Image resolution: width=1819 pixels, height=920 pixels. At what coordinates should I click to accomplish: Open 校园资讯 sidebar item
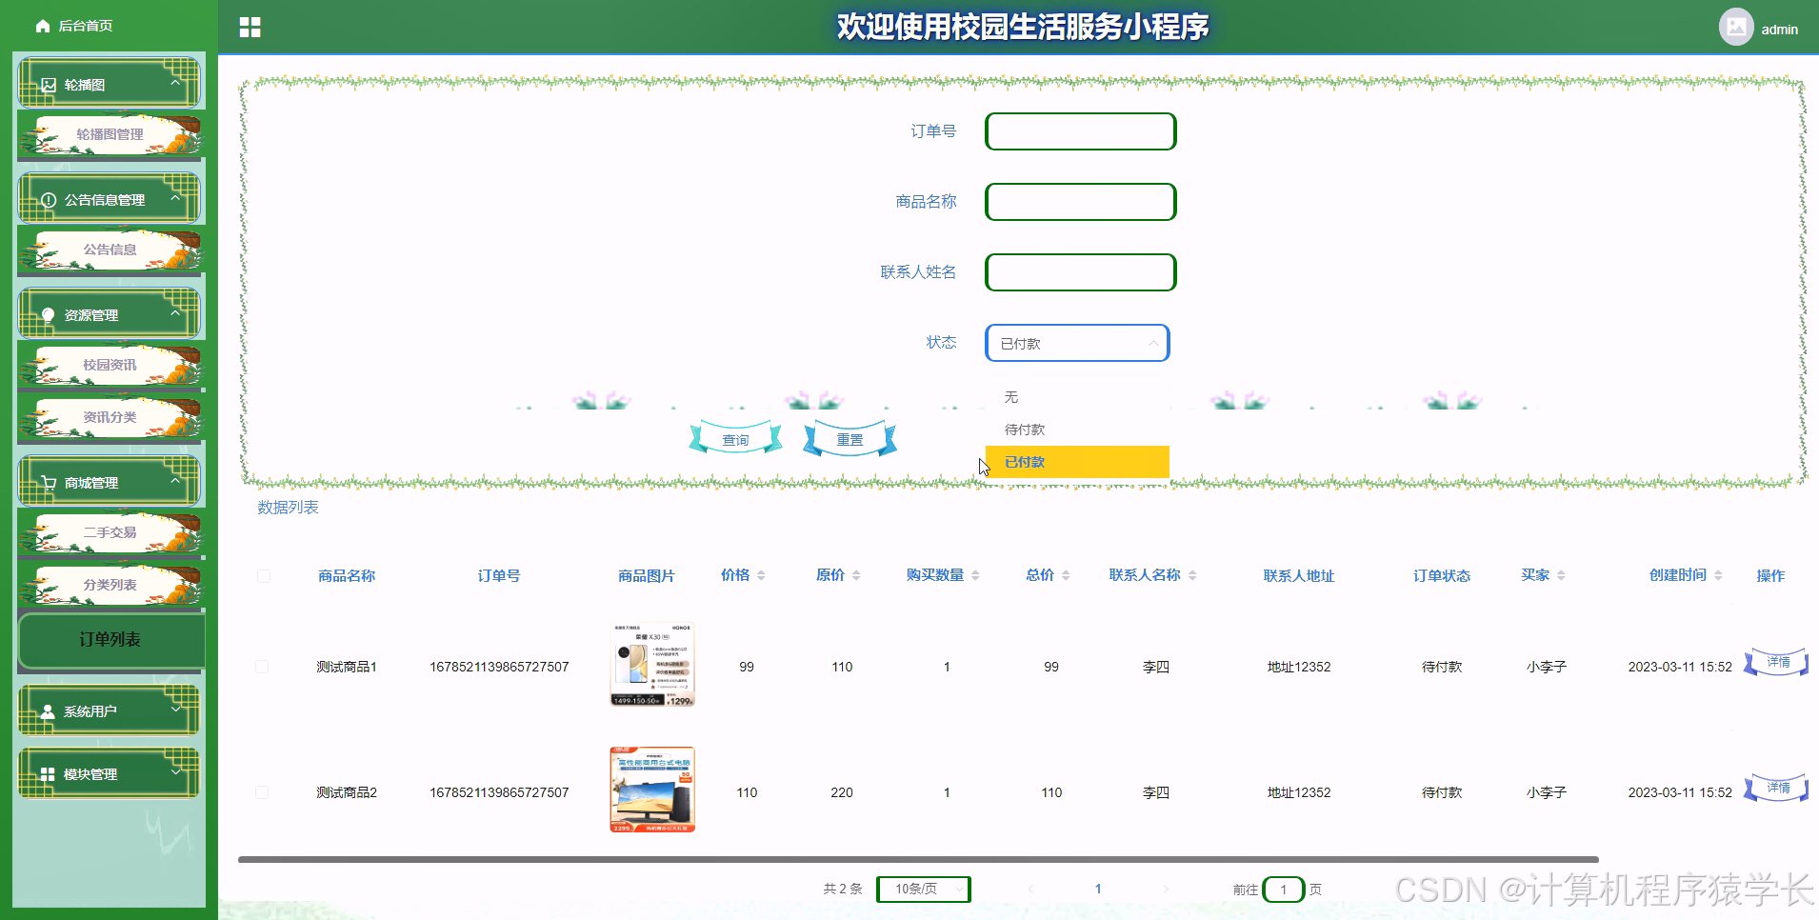[x=110, y=366]
